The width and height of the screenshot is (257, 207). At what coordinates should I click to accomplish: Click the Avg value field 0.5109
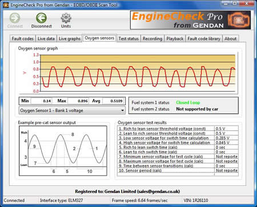click(x=113, y=101)
